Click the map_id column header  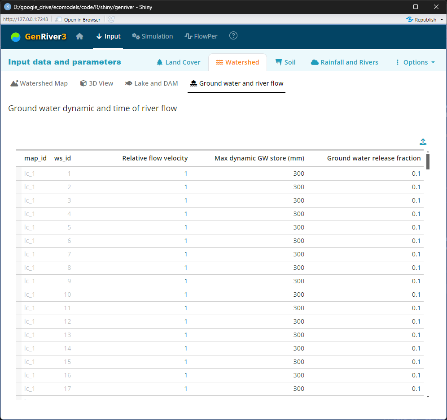35,158
